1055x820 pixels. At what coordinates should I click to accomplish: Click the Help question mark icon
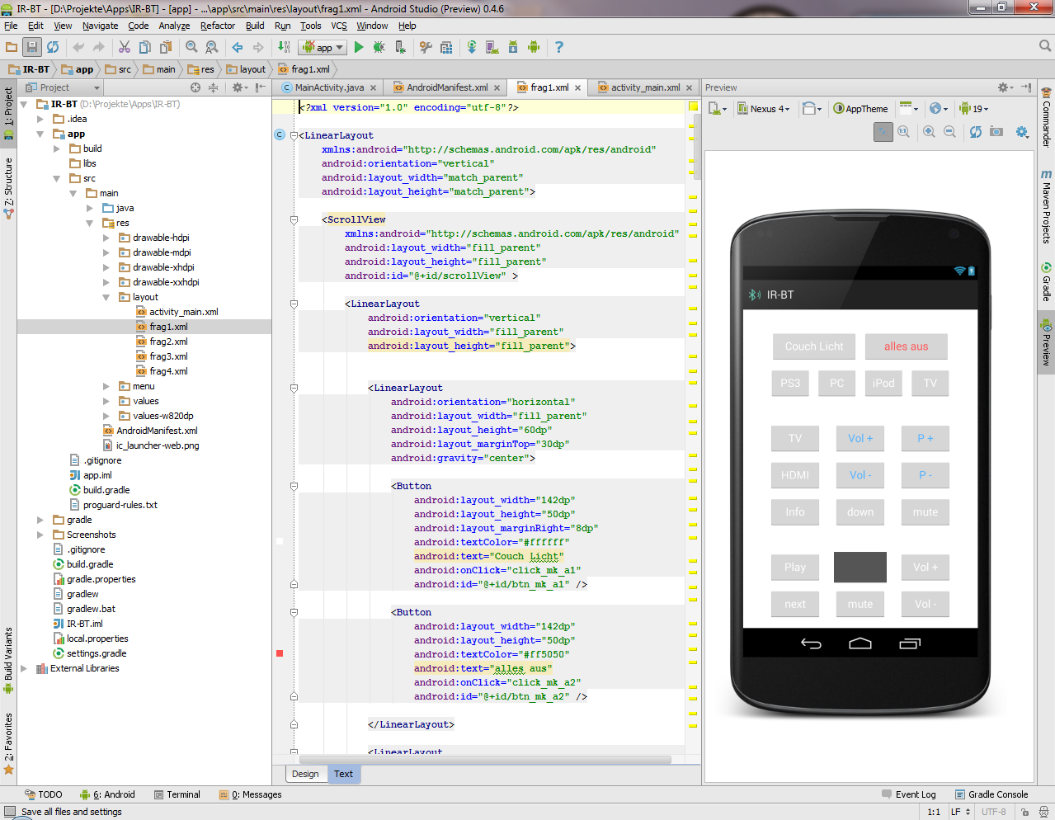559,47
